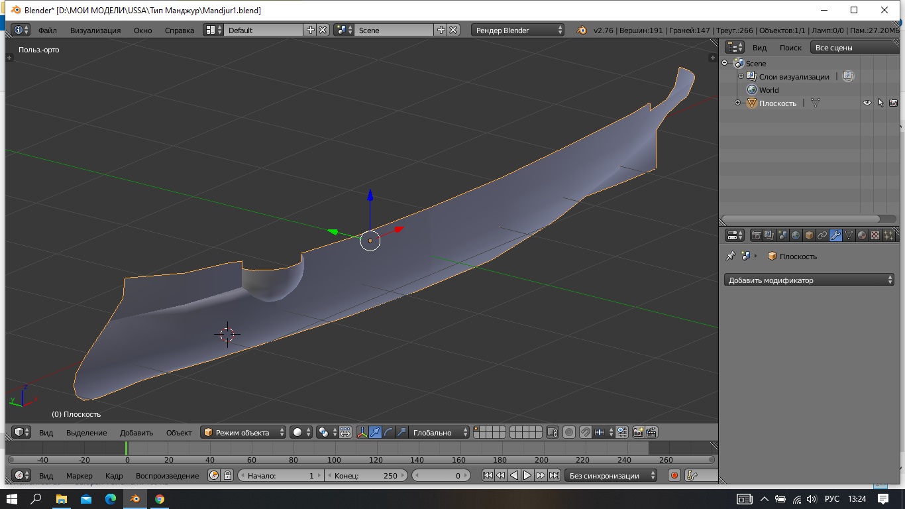Image resolution: width=905 pixels, height=509 pixels.
Task: Click the Textures checkerboard icon
Action: tap(875, 235)
